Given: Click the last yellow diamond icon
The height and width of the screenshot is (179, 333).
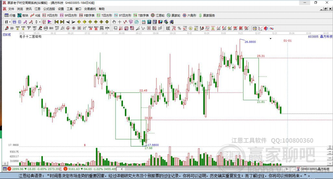Looking at the screenshot, I should 107,22.
